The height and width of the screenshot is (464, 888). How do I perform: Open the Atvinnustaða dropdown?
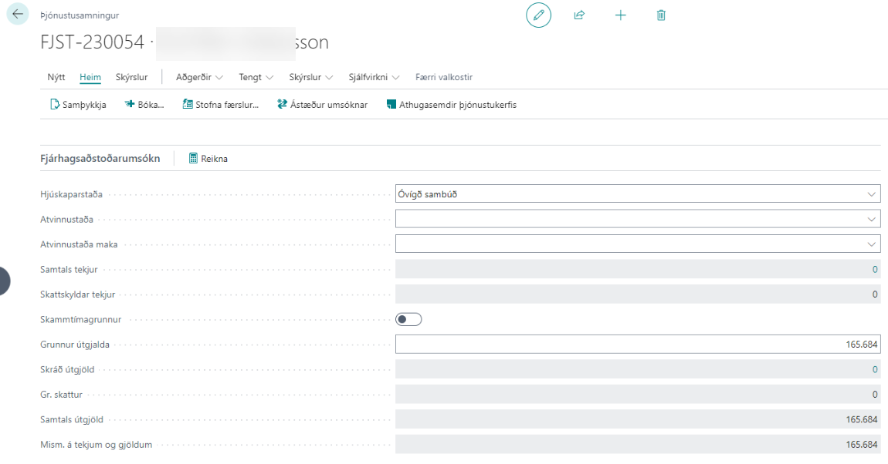[637, 219]
